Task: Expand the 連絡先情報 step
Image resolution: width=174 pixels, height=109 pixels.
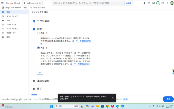Action: [x=43, y=81]
